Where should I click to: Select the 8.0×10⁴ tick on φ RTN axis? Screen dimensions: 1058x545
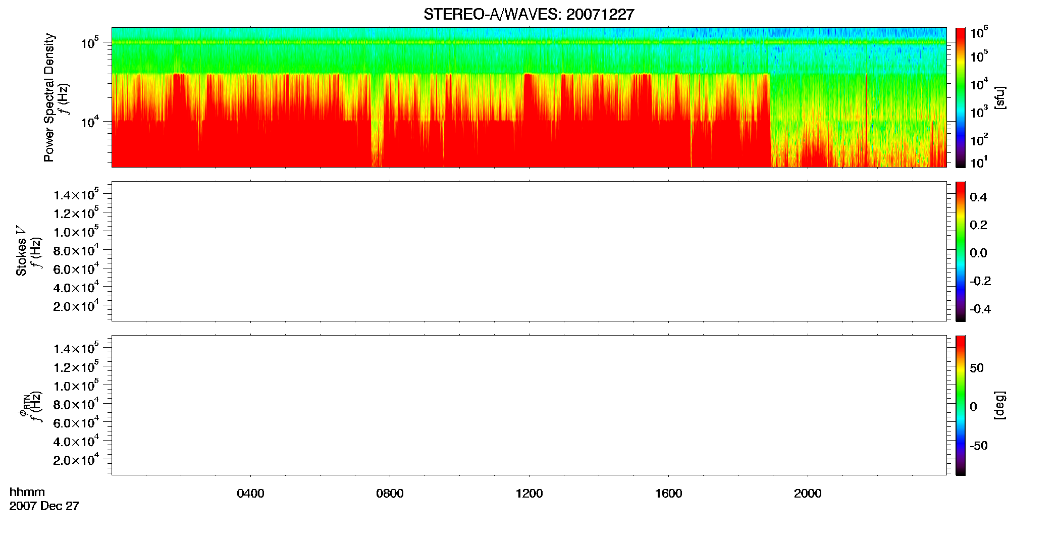click(76, 404)
